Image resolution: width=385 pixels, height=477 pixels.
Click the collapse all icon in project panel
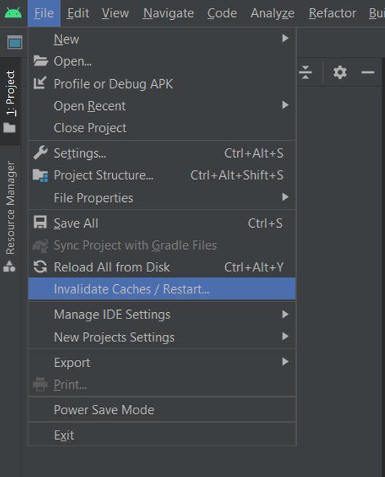pos(305,72)
